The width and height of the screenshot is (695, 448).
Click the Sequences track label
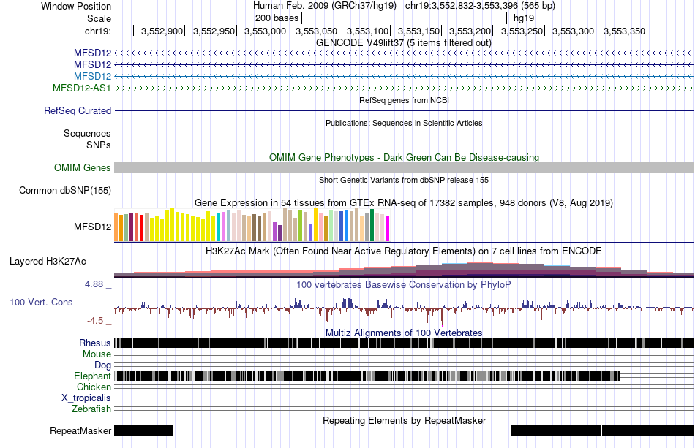(x=87, y=133)
